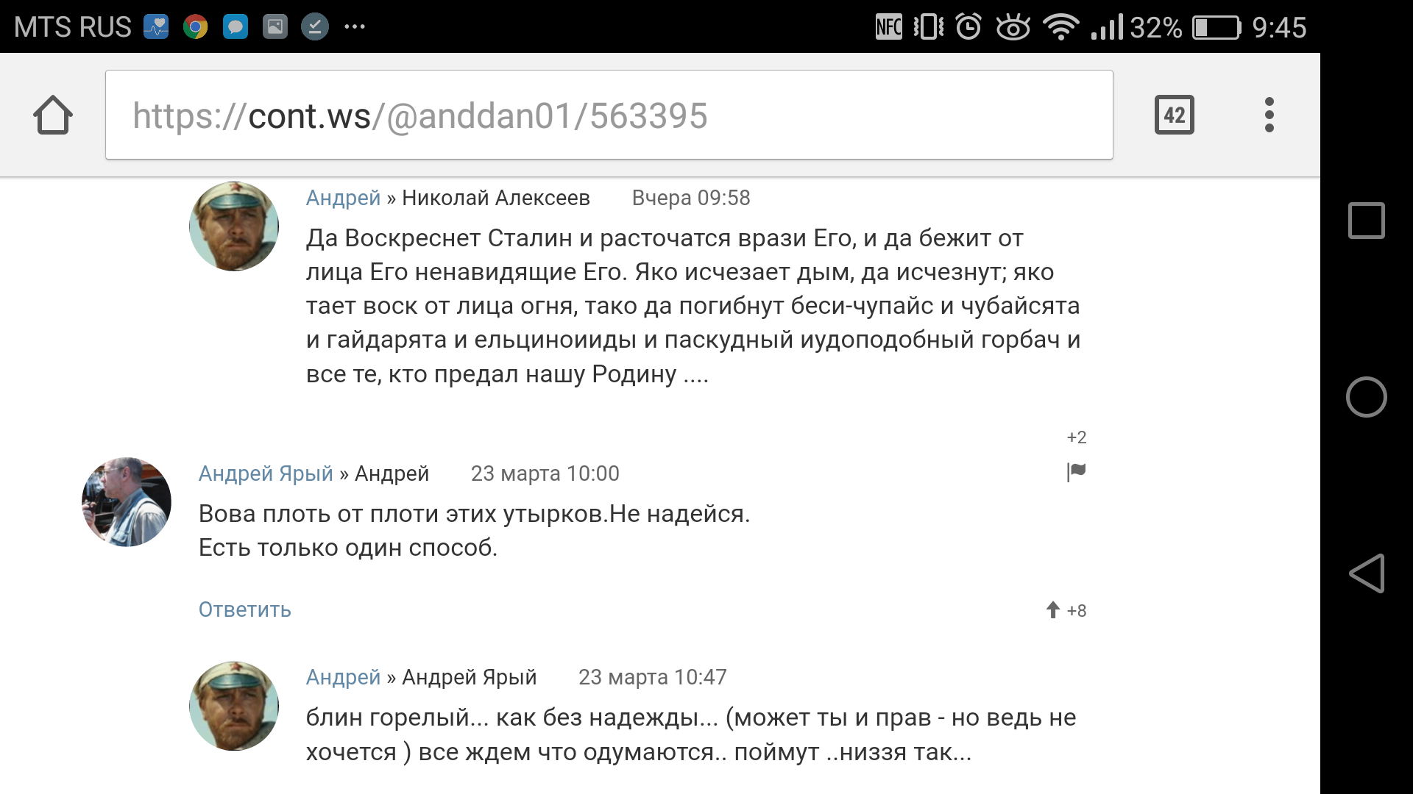Tap Андрей Ярый's round avatar
This screenshot has width=1413, height=794.
pyautogui.click(x=127, y=502)
